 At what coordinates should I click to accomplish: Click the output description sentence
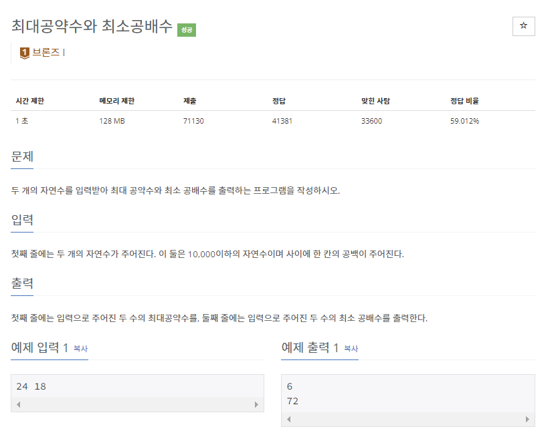(x=219, y=318)
